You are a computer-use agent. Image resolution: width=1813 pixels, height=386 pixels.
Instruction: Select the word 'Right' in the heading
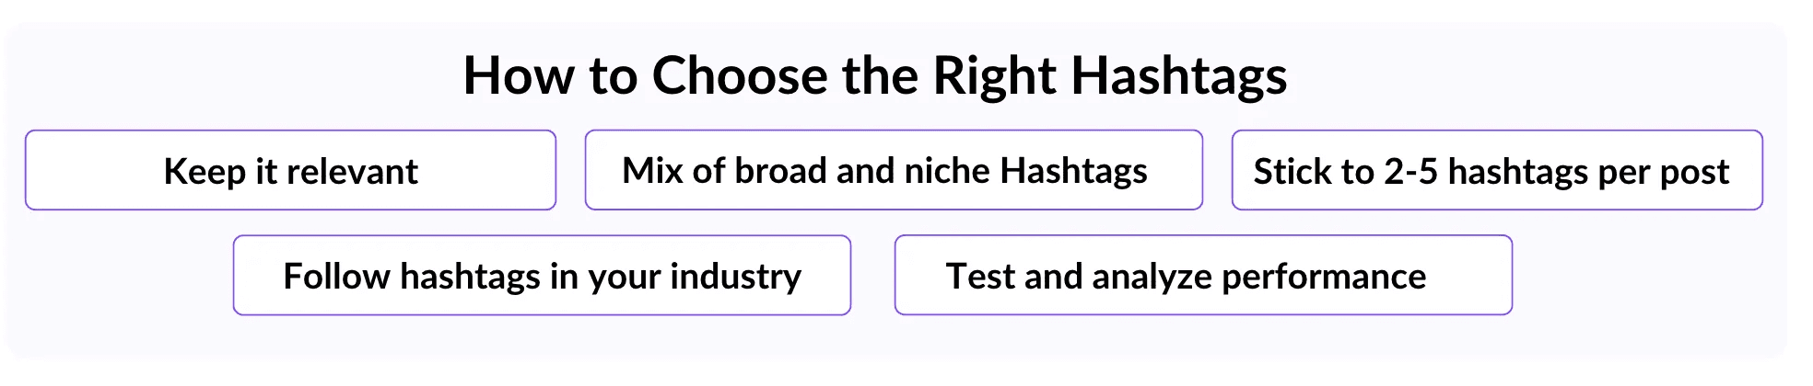[995, 77]
